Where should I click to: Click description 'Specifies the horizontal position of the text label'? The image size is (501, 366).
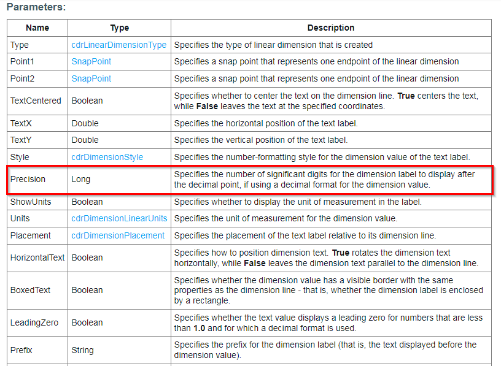pyautogui.click(x=266, y=123)
